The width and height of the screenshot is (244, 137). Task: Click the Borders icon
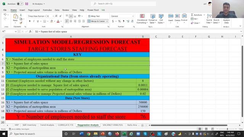45,21
